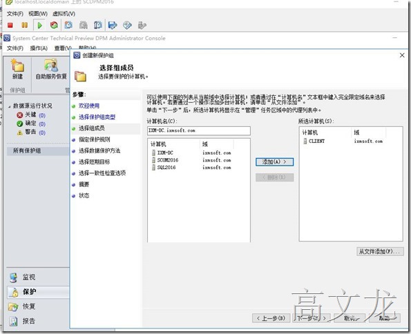The image size is (411, 334).
Task: Click the 计算机 header in the available computers list
Action: pos(158,144)
